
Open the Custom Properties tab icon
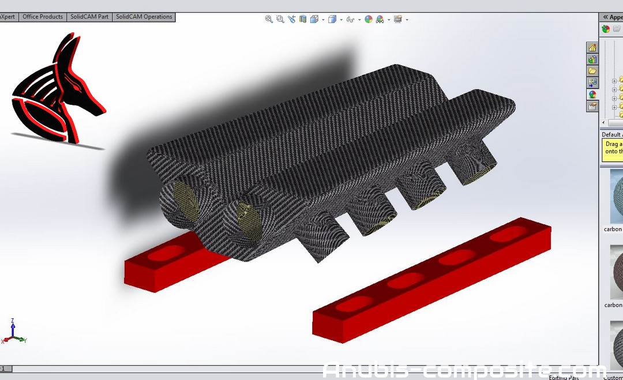pyautogui.click(x=592, y=106)
